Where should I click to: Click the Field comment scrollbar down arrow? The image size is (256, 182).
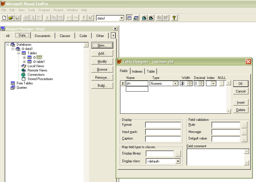click(x=246, y=163)
